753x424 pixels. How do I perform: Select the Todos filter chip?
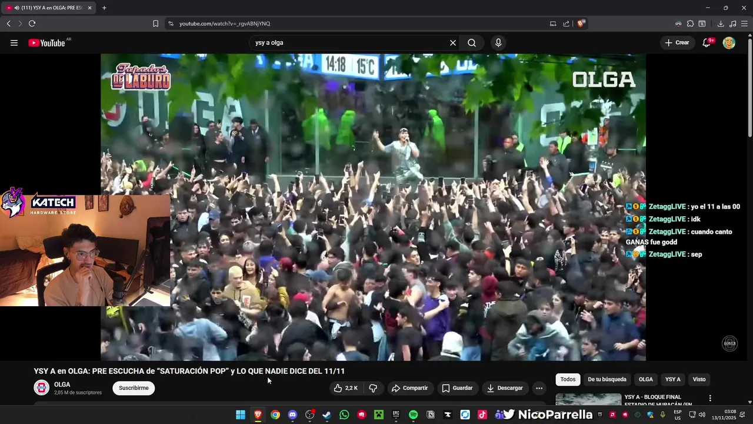click(x=568, y=379)
